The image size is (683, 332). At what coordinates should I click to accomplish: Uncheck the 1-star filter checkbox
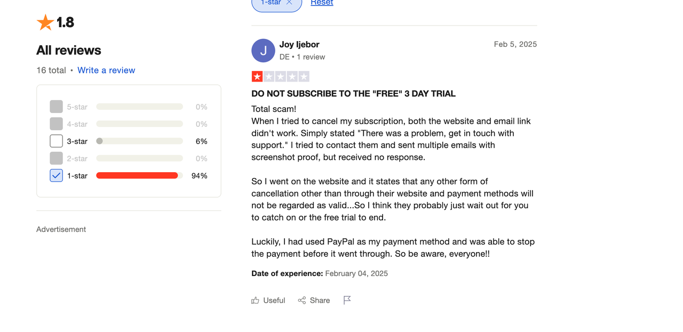[x=56, y=175]
